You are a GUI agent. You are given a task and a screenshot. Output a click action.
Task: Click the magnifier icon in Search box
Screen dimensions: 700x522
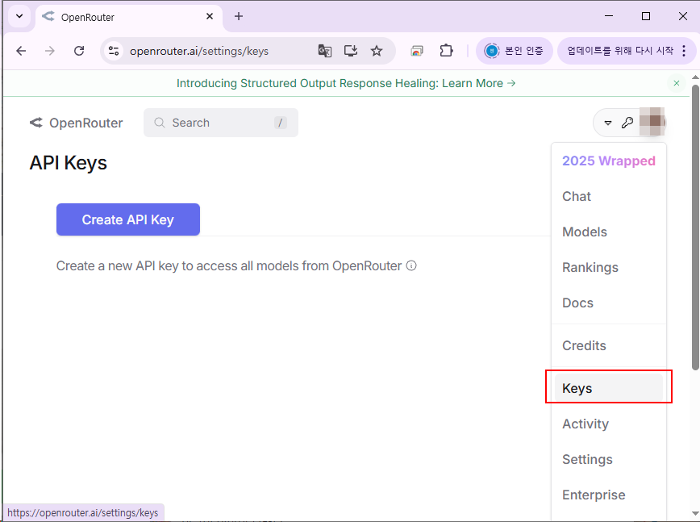[160, 123]
